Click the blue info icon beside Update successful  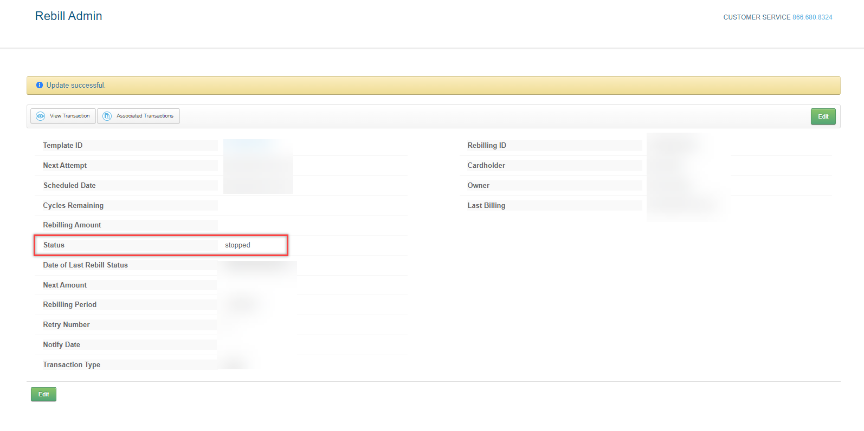click(40, 86)
